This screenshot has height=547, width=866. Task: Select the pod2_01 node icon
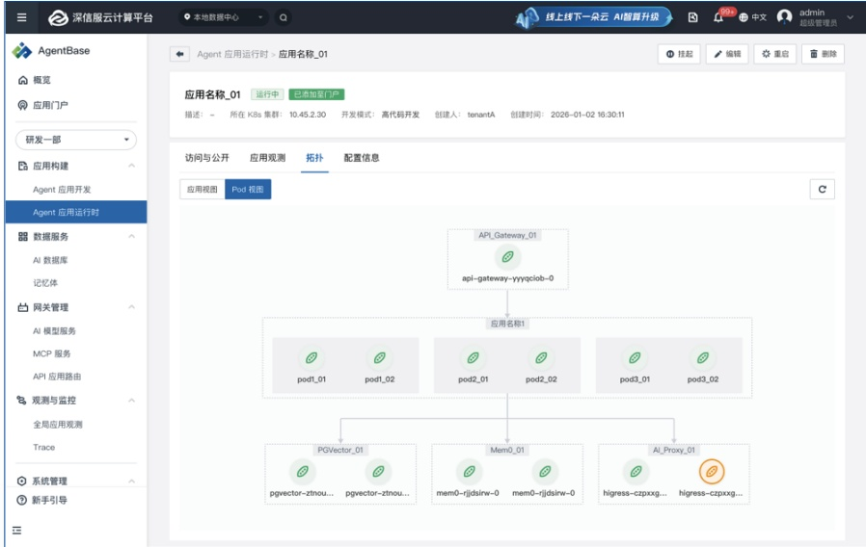tap(473, 358)
